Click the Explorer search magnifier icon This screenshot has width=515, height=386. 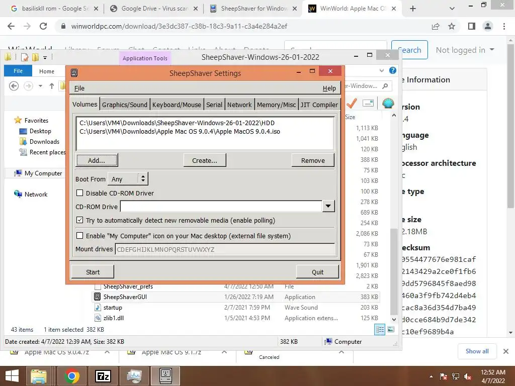click(385, 86)
